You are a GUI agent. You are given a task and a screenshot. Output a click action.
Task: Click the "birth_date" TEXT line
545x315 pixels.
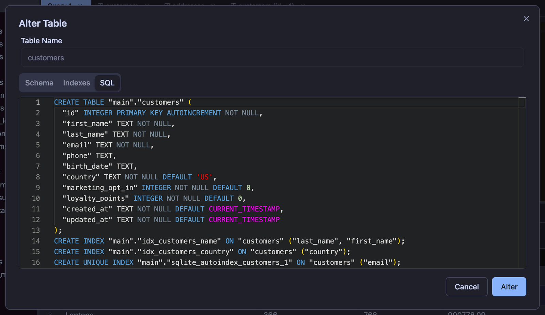click(x=99, y=166)
